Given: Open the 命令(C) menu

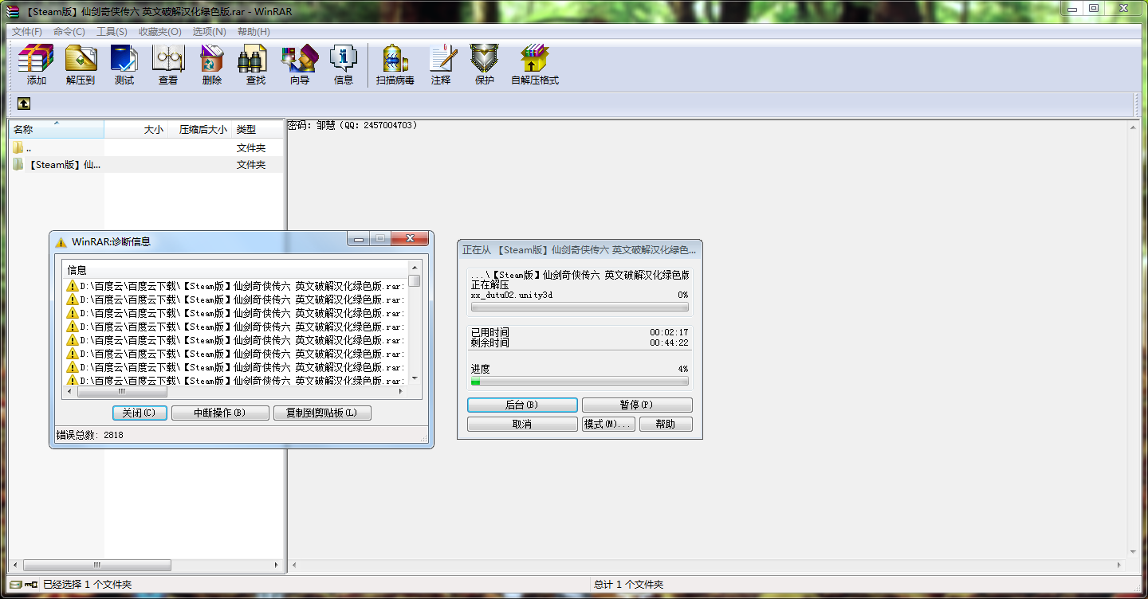Looking at the screenshot, I should (x=69, y=32).
